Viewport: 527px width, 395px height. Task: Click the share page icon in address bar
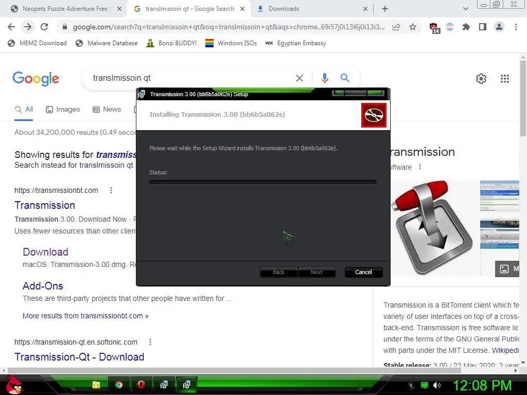396,27
